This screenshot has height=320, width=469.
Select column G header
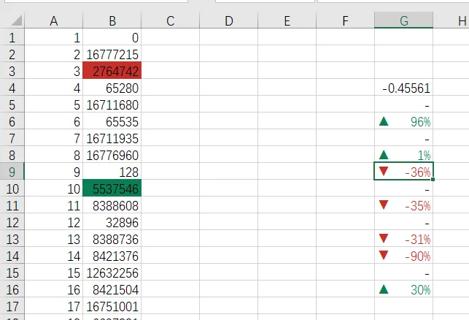coord(403,20)
